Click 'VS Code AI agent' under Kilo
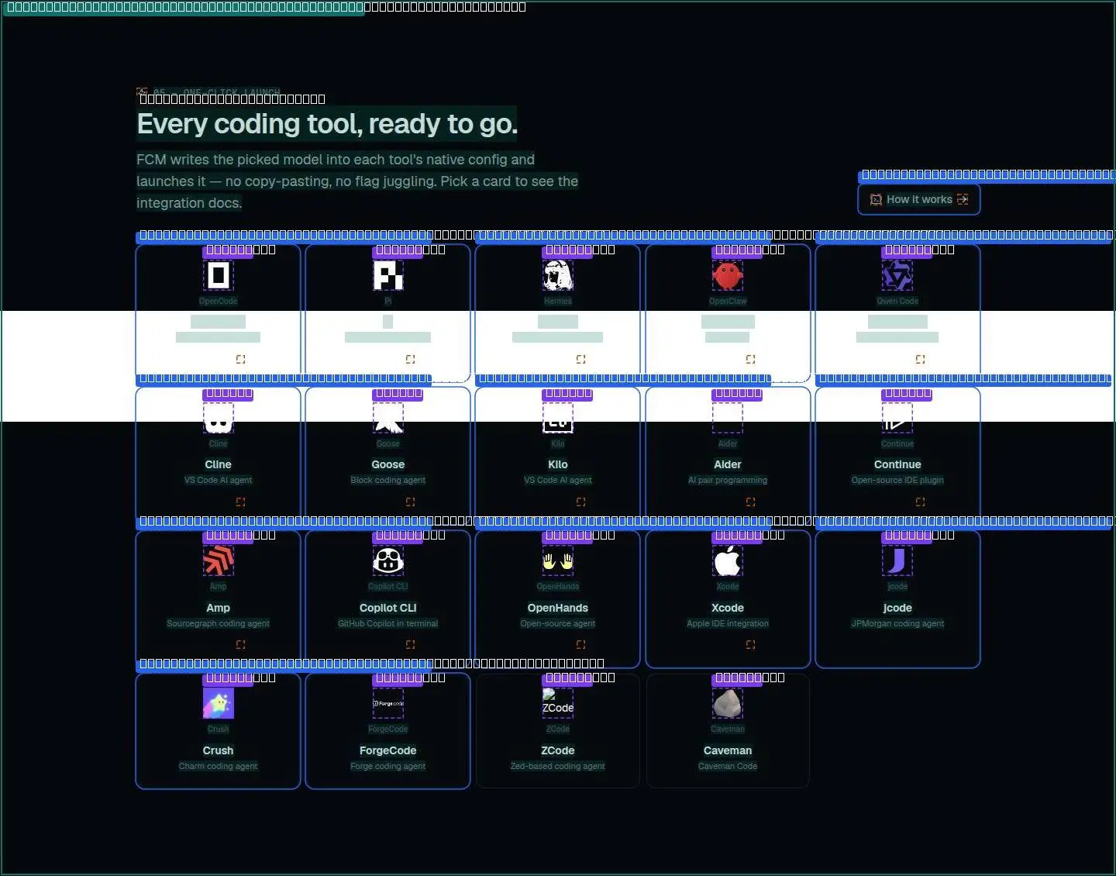 tap(558, 481)
